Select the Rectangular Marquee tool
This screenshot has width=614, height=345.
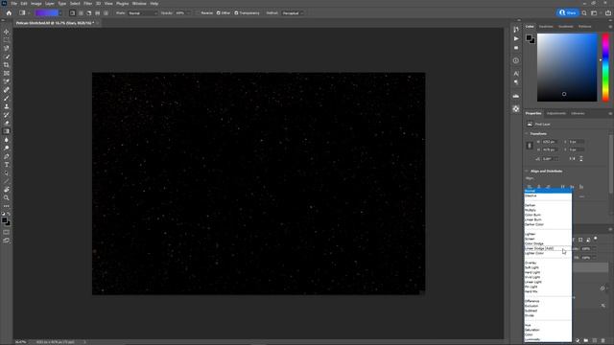click(x=7, y=40)
